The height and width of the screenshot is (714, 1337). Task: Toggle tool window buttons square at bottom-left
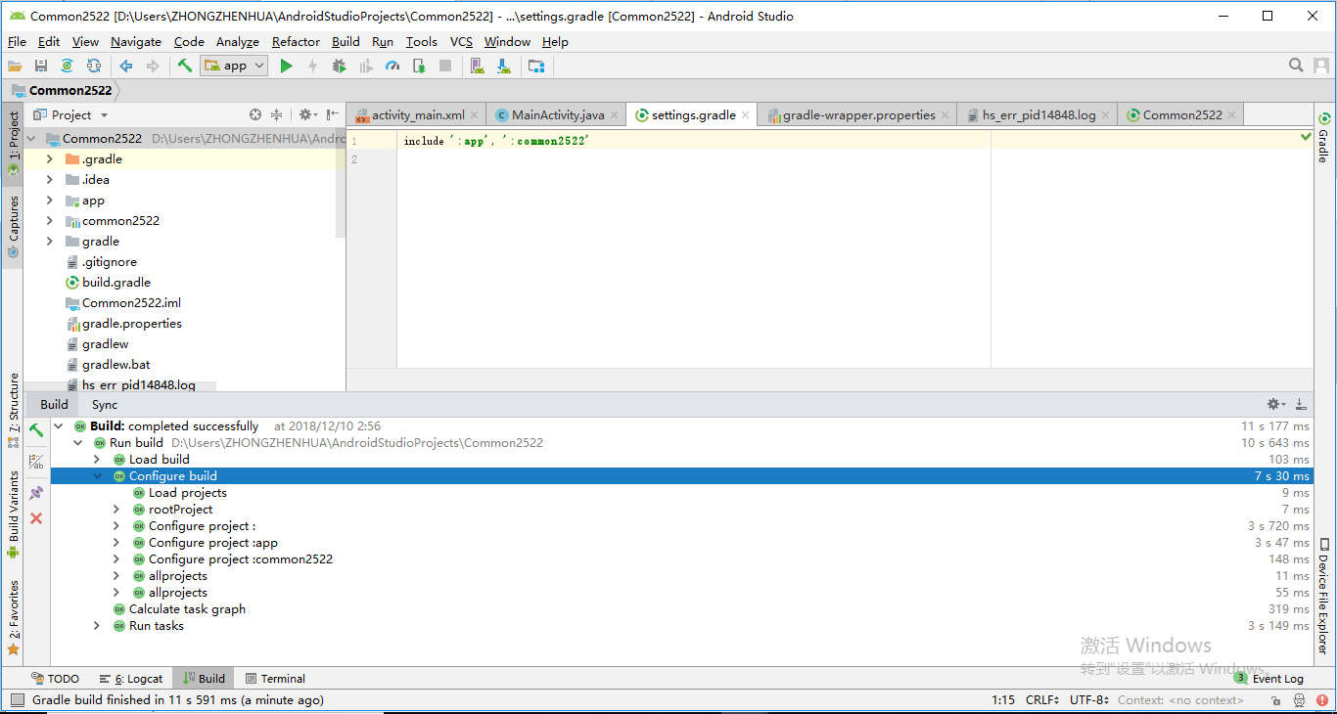pos(17,700)
